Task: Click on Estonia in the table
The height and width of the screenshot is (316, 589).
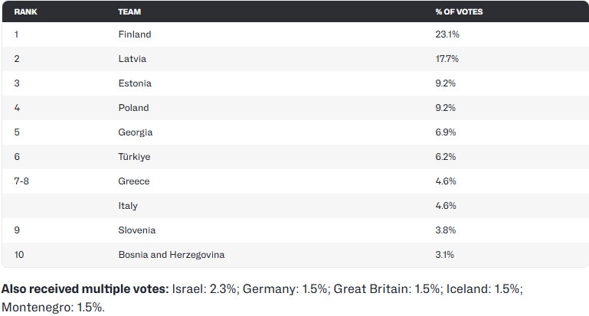Action: [135, 83]
